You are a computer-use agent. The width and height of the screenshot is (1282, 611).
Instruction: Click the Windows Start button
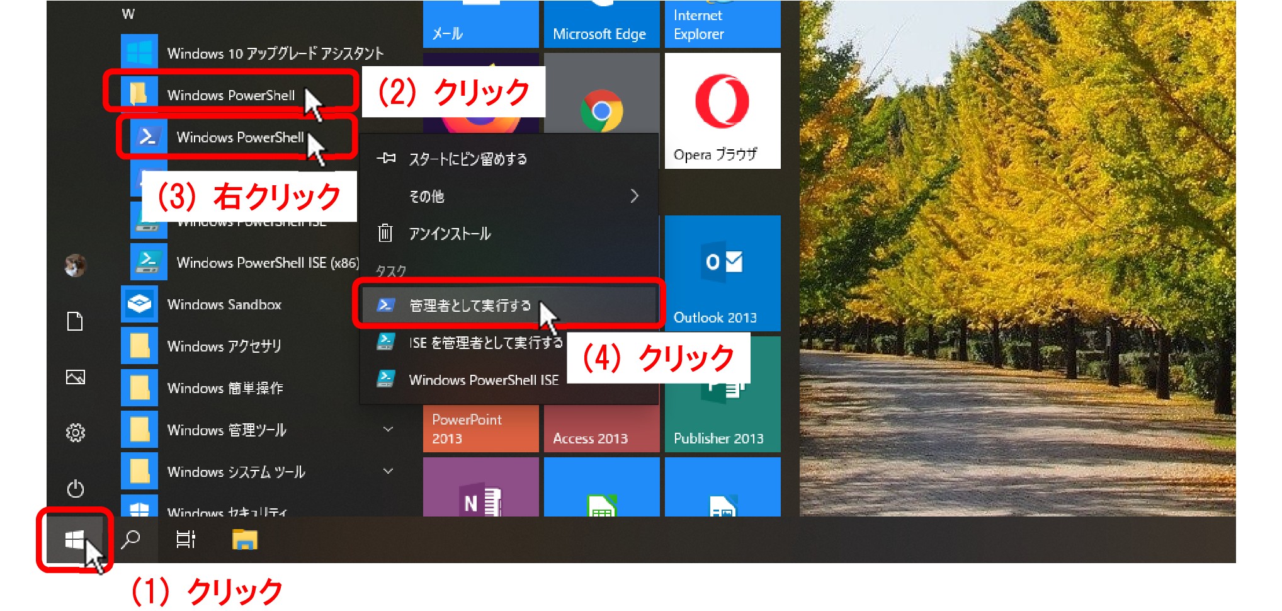[75, 540]
